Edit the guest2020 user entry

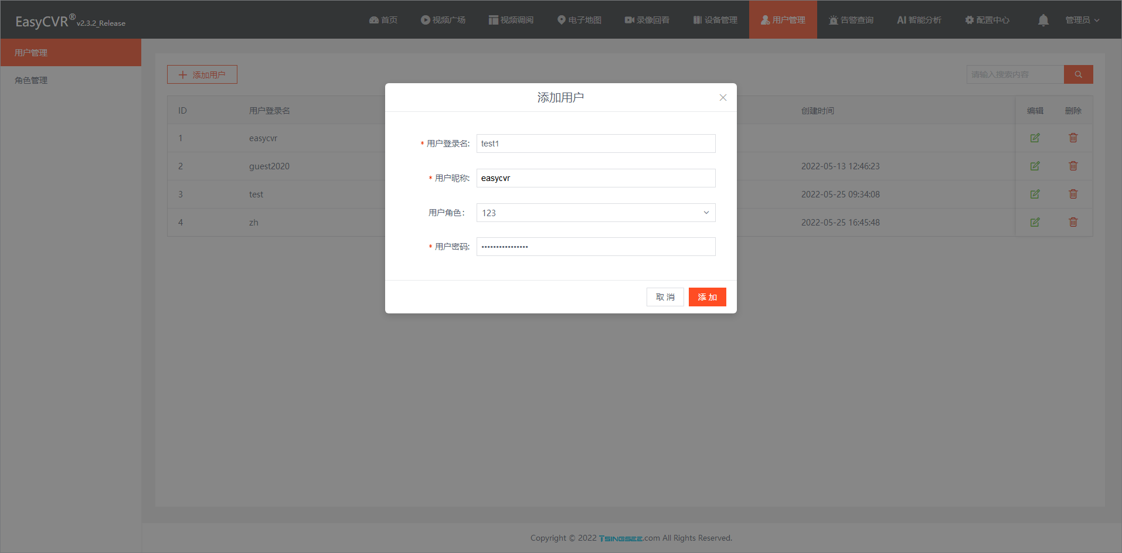tap(1035, 166)
